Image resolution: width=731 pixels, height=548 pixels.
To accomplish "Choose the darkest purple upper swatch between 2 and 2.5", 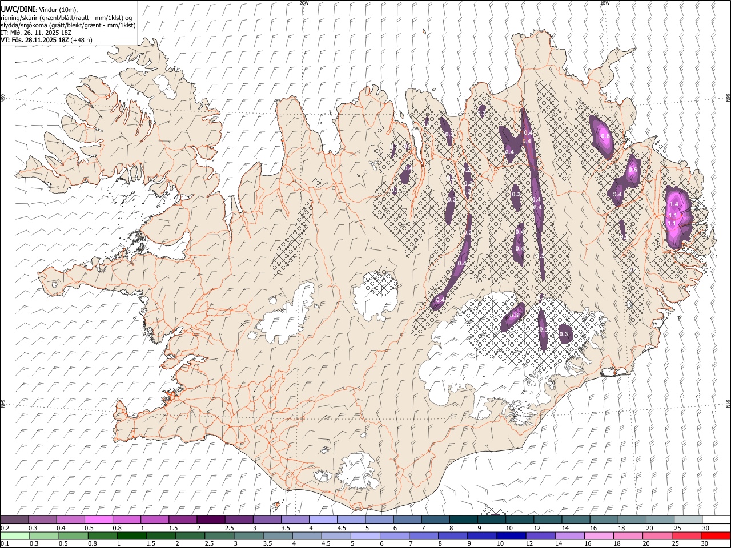I will click(211, 519).
